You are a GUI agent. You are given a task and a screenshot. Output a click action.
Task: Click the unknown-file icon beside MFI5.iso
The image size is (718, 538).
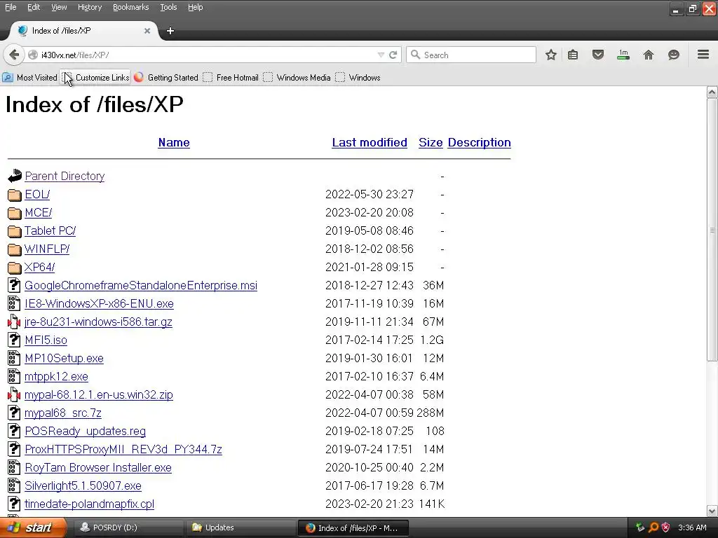pos(14,340)
